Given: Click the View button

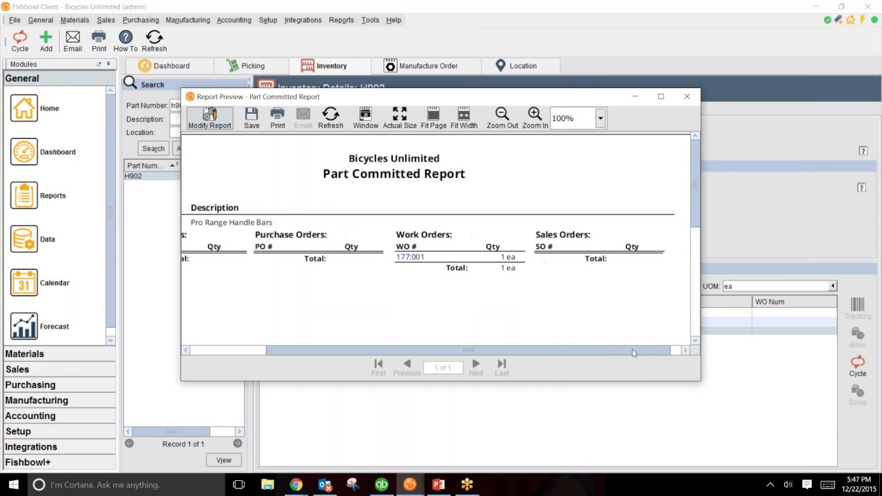Looking at the screenshot, I should (x=224, y=460).
